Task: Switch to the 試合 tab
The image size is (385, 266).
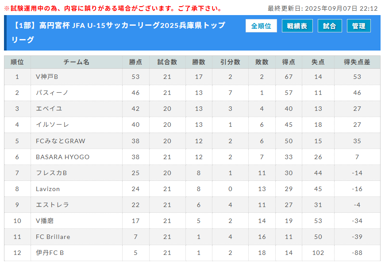Action: tap(330, 26)
